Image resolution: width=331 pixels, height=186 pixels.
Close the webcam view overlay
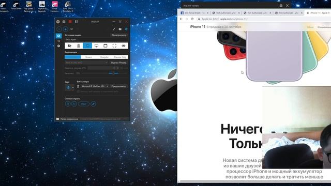[x=288, y=6]
